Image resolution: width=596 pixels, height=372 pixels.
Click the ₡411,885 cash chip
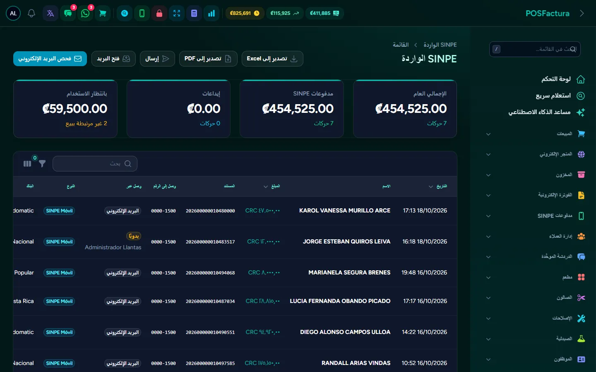pos(324,13)
